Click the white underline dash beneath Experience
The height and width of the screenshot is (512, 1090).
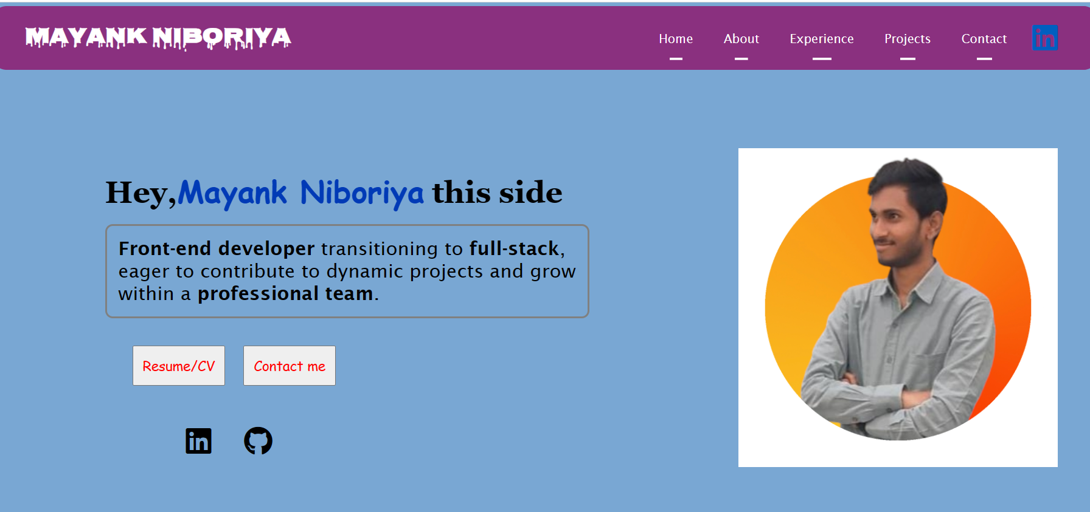point(821,59)
